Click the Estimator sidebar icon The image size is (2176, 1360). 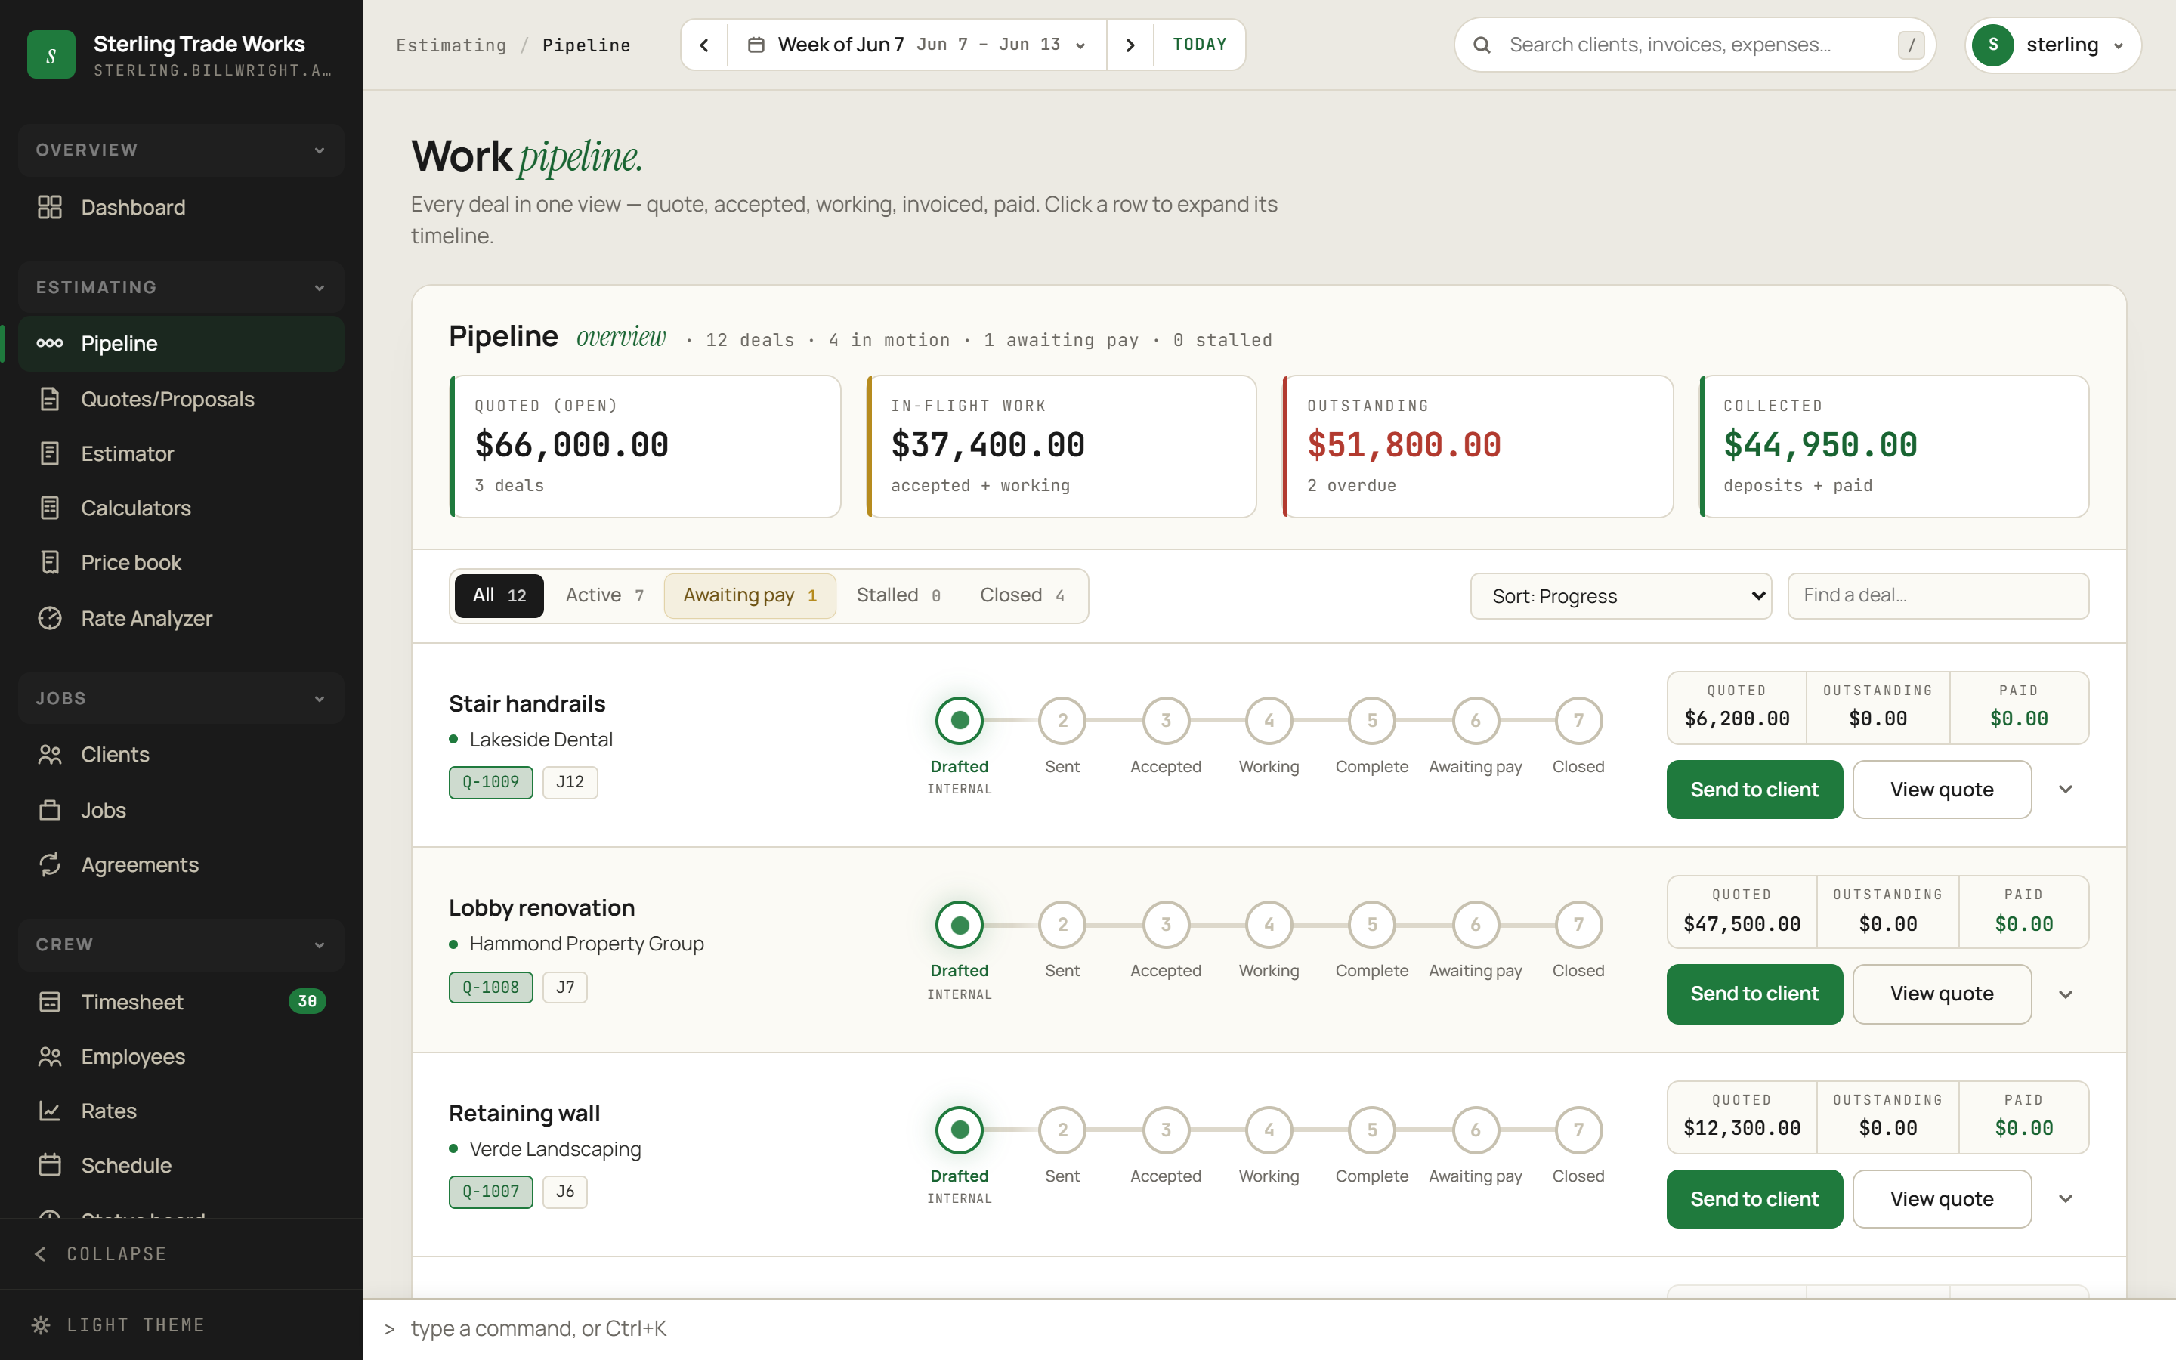pyautogui.click(x=49, y=453)
